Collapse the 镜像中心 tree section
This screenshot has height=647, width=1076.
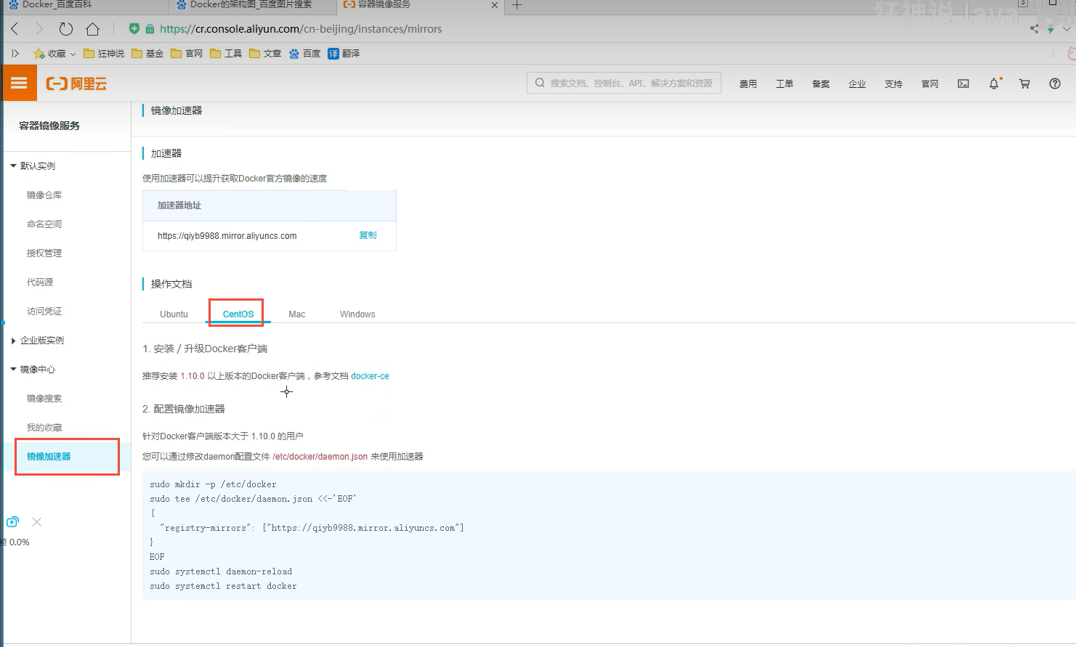point(13,370)
